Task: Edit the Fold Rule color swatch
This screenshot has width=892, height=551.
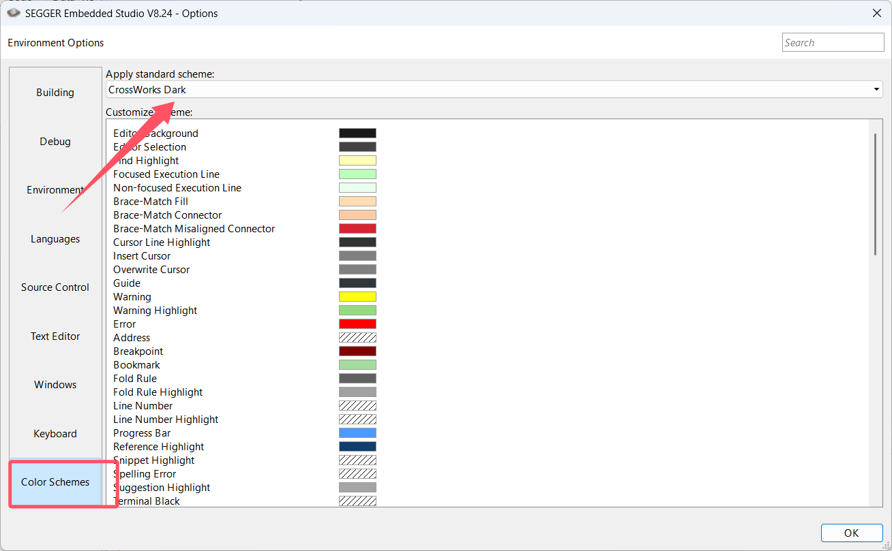Action: pos(357,379)
